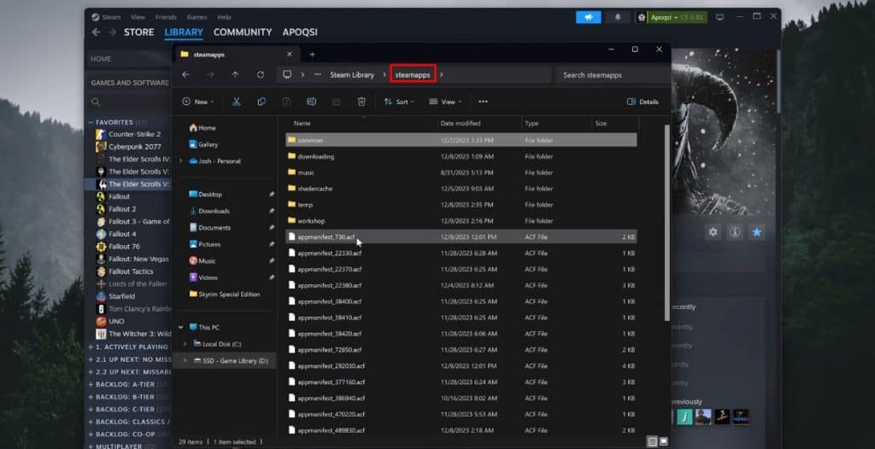
Task: Expand SSD - Game Library (D:) node
Action: click(185, 361)
